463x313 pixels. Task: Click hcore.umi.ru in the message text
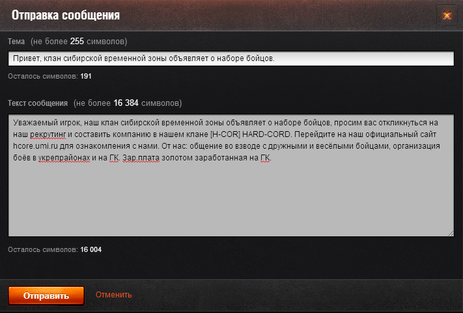35,146
